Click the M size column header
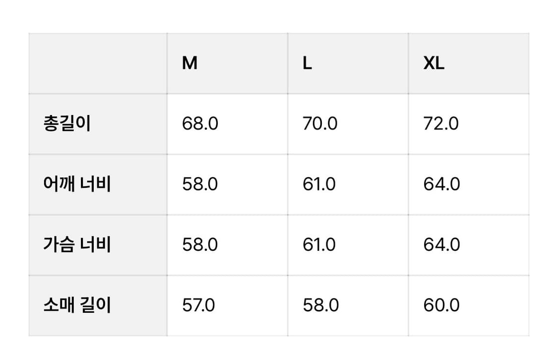558x354 pixels. [x=190, y=63]
